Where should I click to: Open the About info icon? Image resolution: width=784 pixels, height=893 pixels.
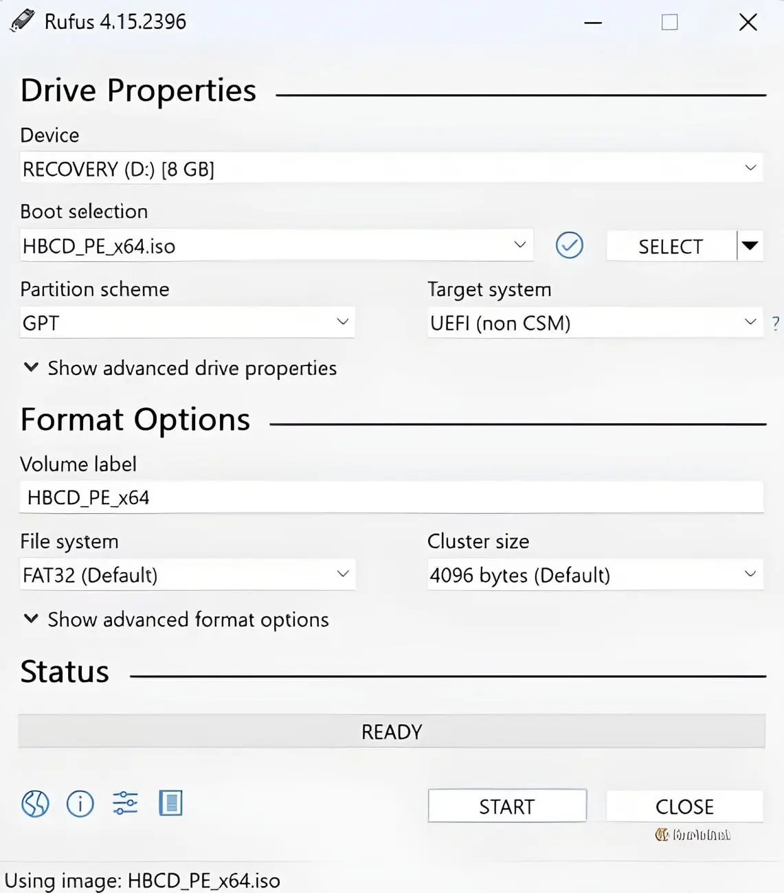point(80,803)
